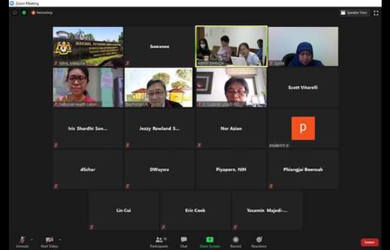Click muted mic icon on Phiangjai Boonsak tile
The width and height of the screenshot is (390, 250).
pyautogui.click(x=271, y=186)
